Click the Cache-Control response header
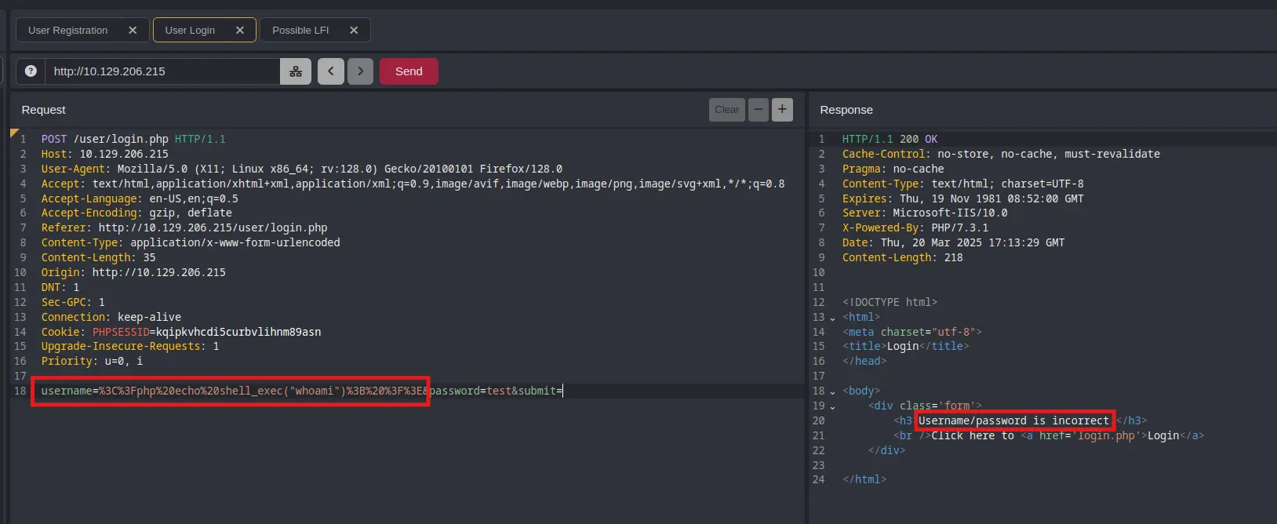This screenshot has height=524, width=1277. [1001, 154]
